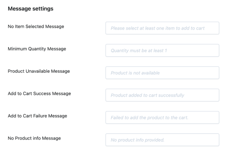Click placeholder 'Product added to cart successfully'
The image size is (229, 155).
[147, 95]
